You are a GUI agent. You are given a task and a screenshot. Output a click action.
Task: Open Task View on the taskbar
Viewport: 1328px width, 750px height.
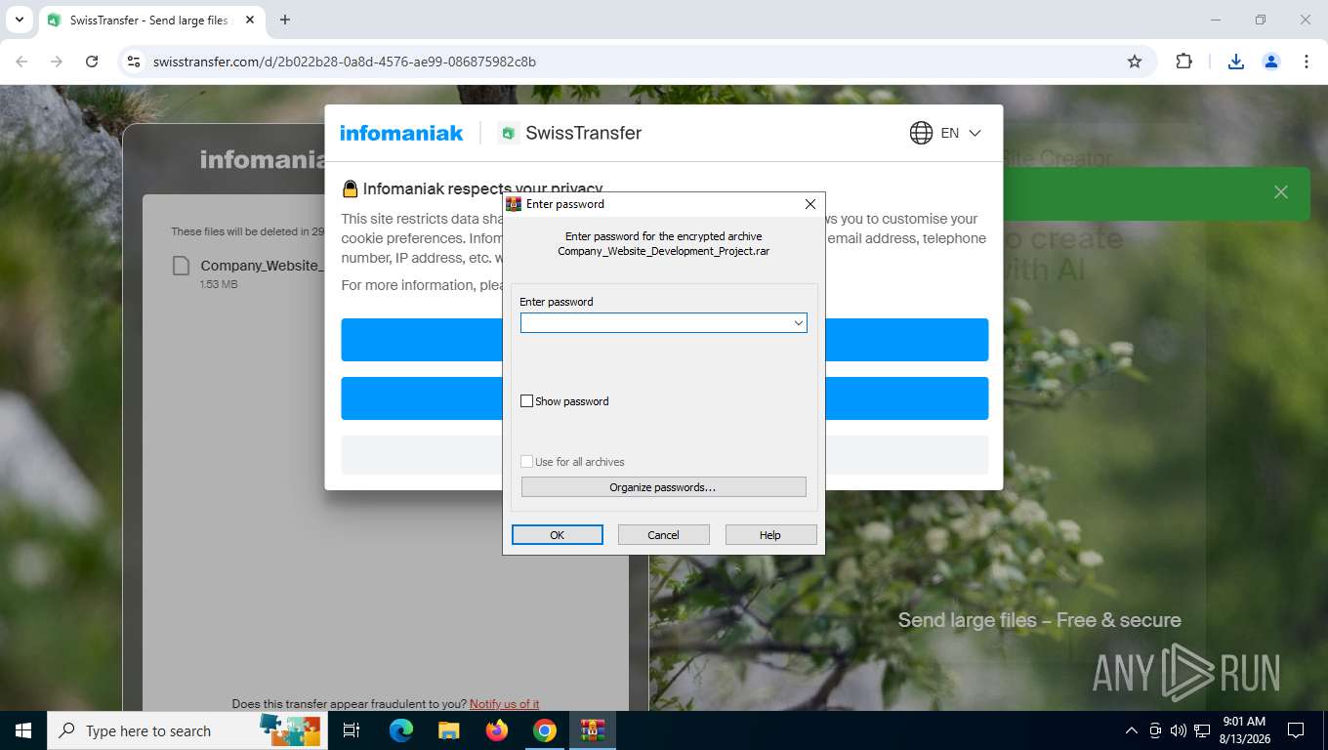click(x=352, y=730)
